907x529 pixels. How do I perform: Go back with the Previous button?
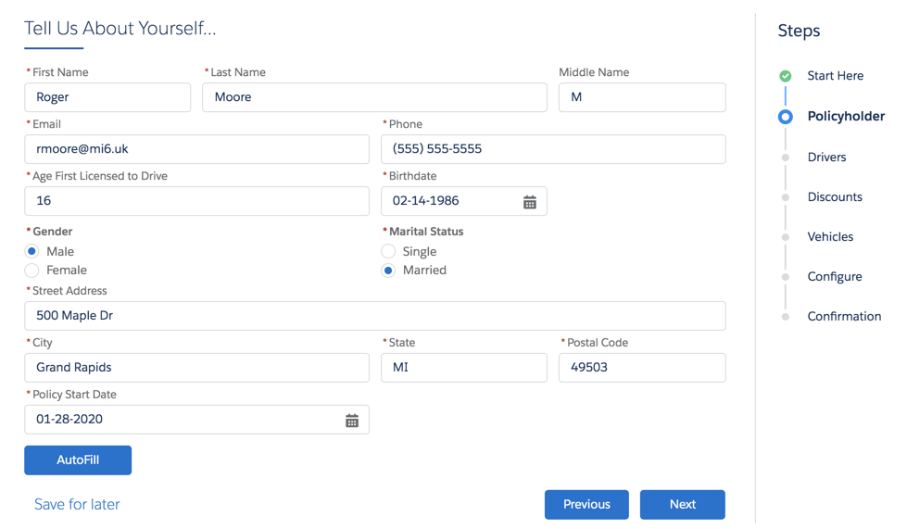586,505
